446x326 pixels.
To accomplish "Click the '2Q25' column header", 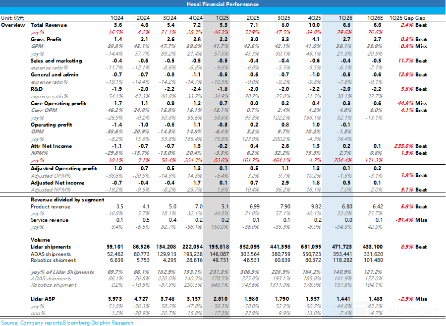I will [x=253, y=18].
